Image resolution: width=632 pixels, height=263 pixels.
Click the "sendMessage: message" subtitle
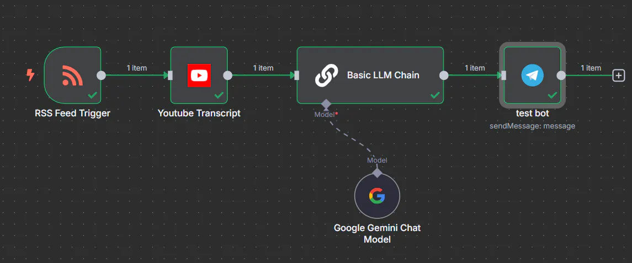(533, 126)
